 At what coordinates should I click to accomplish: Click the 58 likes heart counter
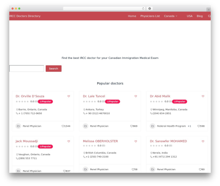coord(135,169)
